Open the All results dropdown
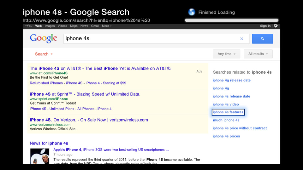This screenshot has height=170, width=303. tap(258, 54)
